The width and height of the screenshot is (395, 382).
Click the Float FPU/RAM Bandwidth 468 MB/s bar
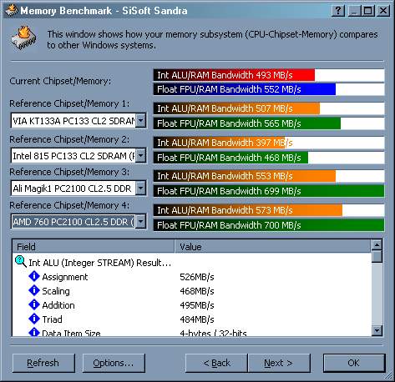(x=269, y=158)
